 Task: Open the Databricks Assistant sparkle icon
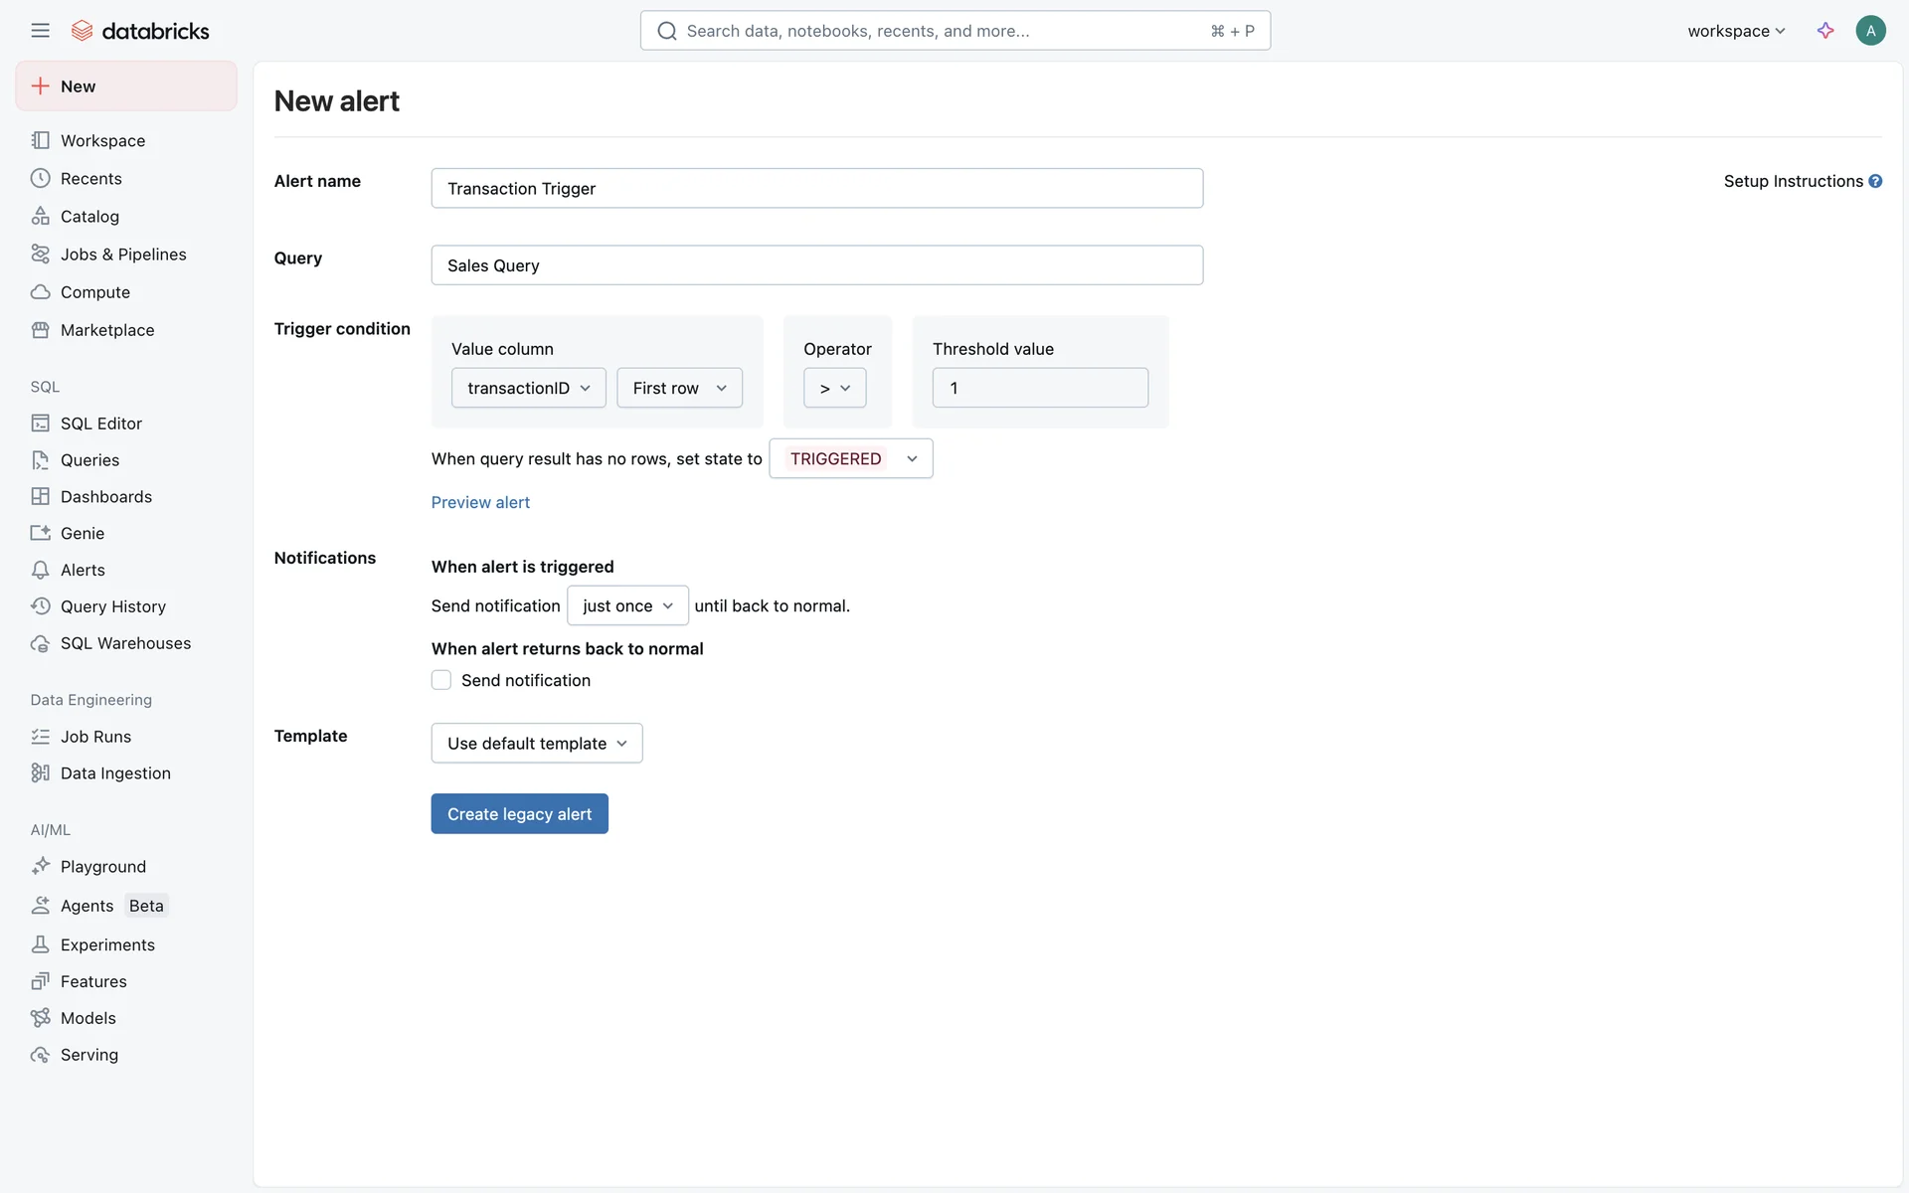pyautogui.click(x=1825, y=31)
